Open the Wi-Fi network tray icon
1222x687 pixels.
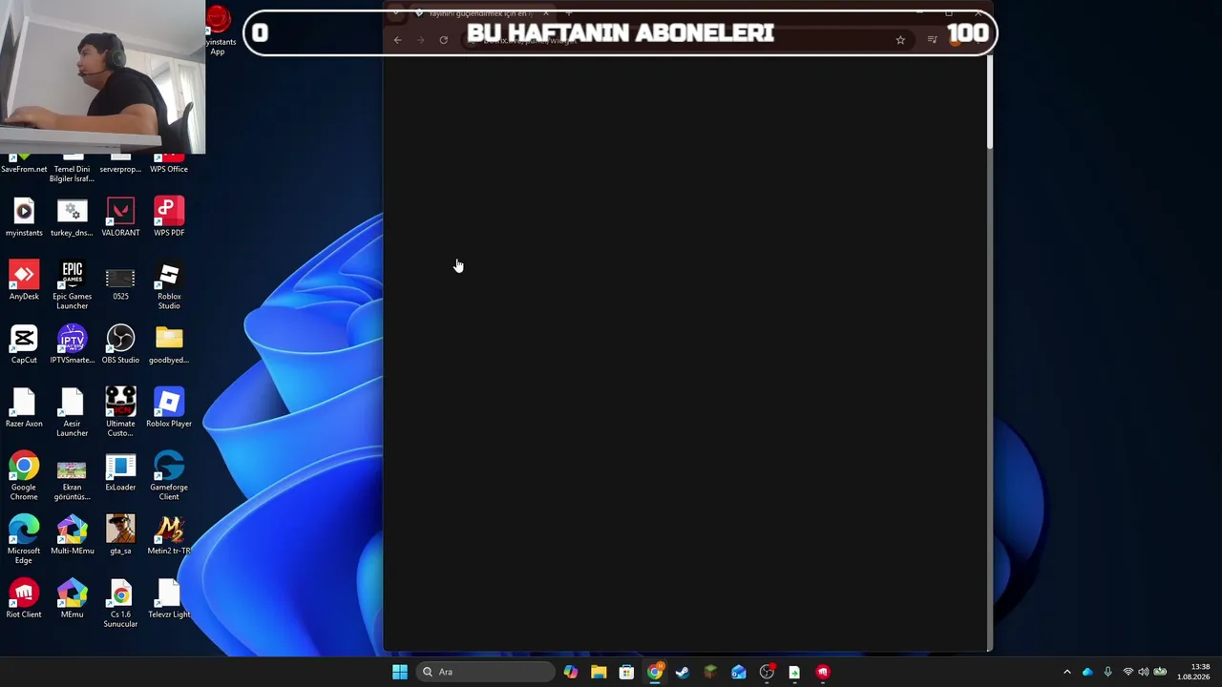click(1127, 672)
